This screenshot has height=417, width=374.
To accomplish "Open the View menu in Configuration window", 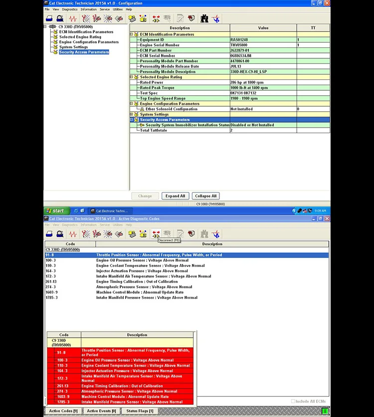I will (x=56, y=9).
